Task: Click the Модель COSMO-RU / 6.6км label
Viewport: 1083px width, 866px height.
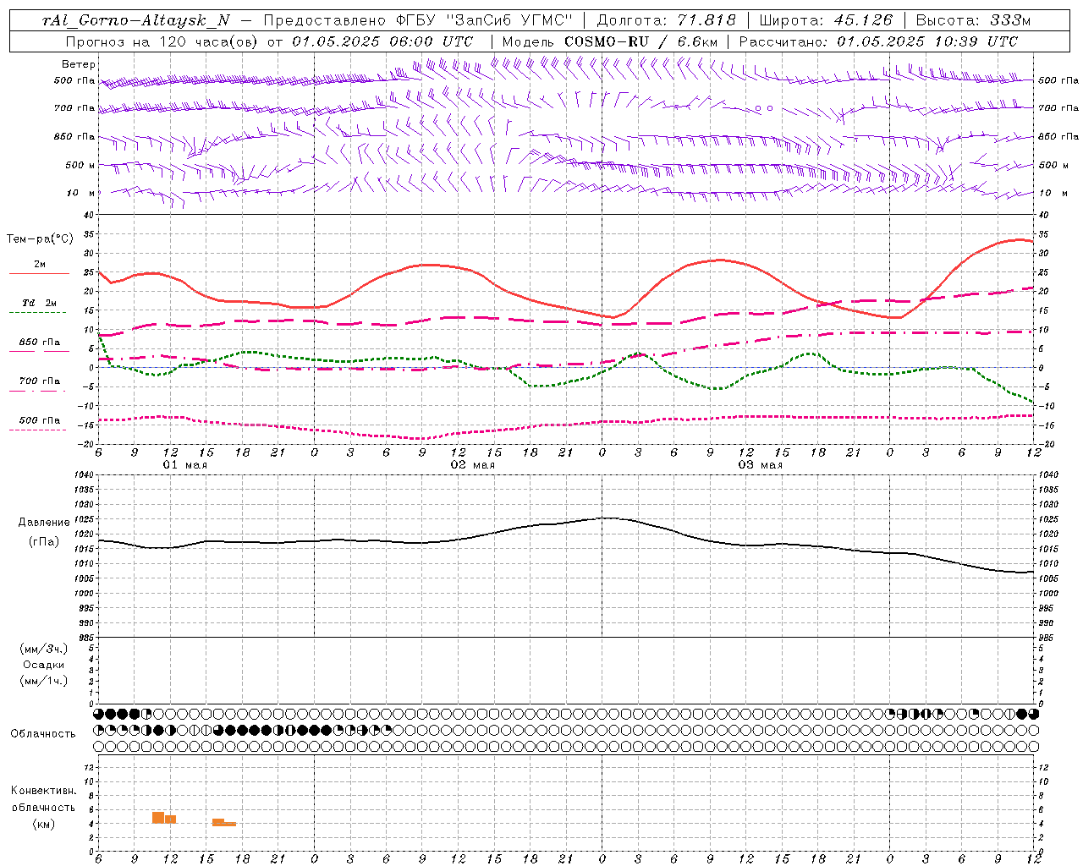Action: (609, 41)
